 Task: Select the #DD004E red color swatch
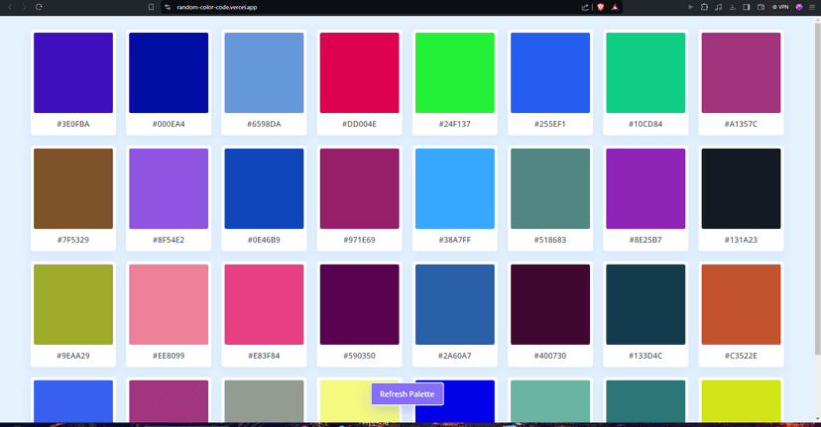click(359, 73)
